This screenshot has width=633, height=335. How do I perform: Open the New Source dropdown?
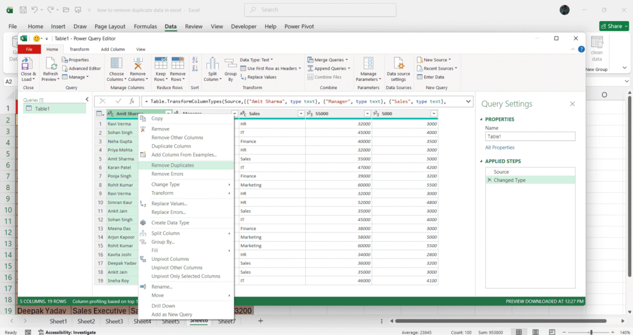point(434,60)
